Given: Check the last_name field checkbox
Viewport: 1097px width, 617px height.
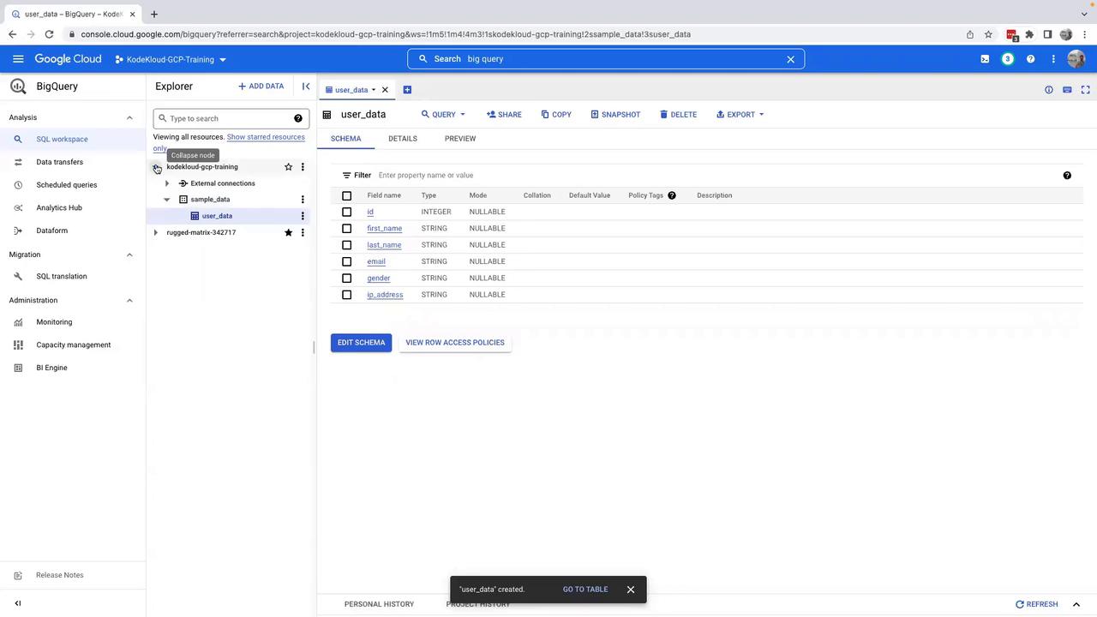Looking at the screenshot, I should pos(346,245).
